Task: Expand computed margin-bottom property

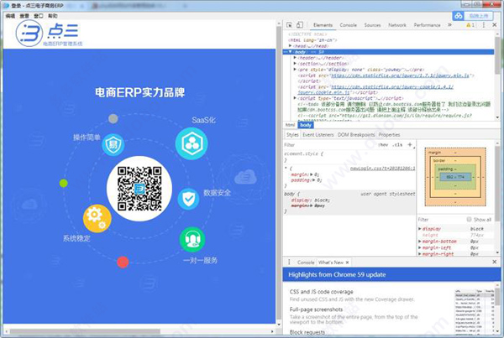Action: [420, 242]
